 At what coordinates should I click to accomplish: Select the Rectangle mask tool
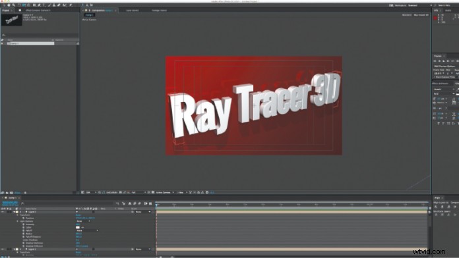pos(34,5)
